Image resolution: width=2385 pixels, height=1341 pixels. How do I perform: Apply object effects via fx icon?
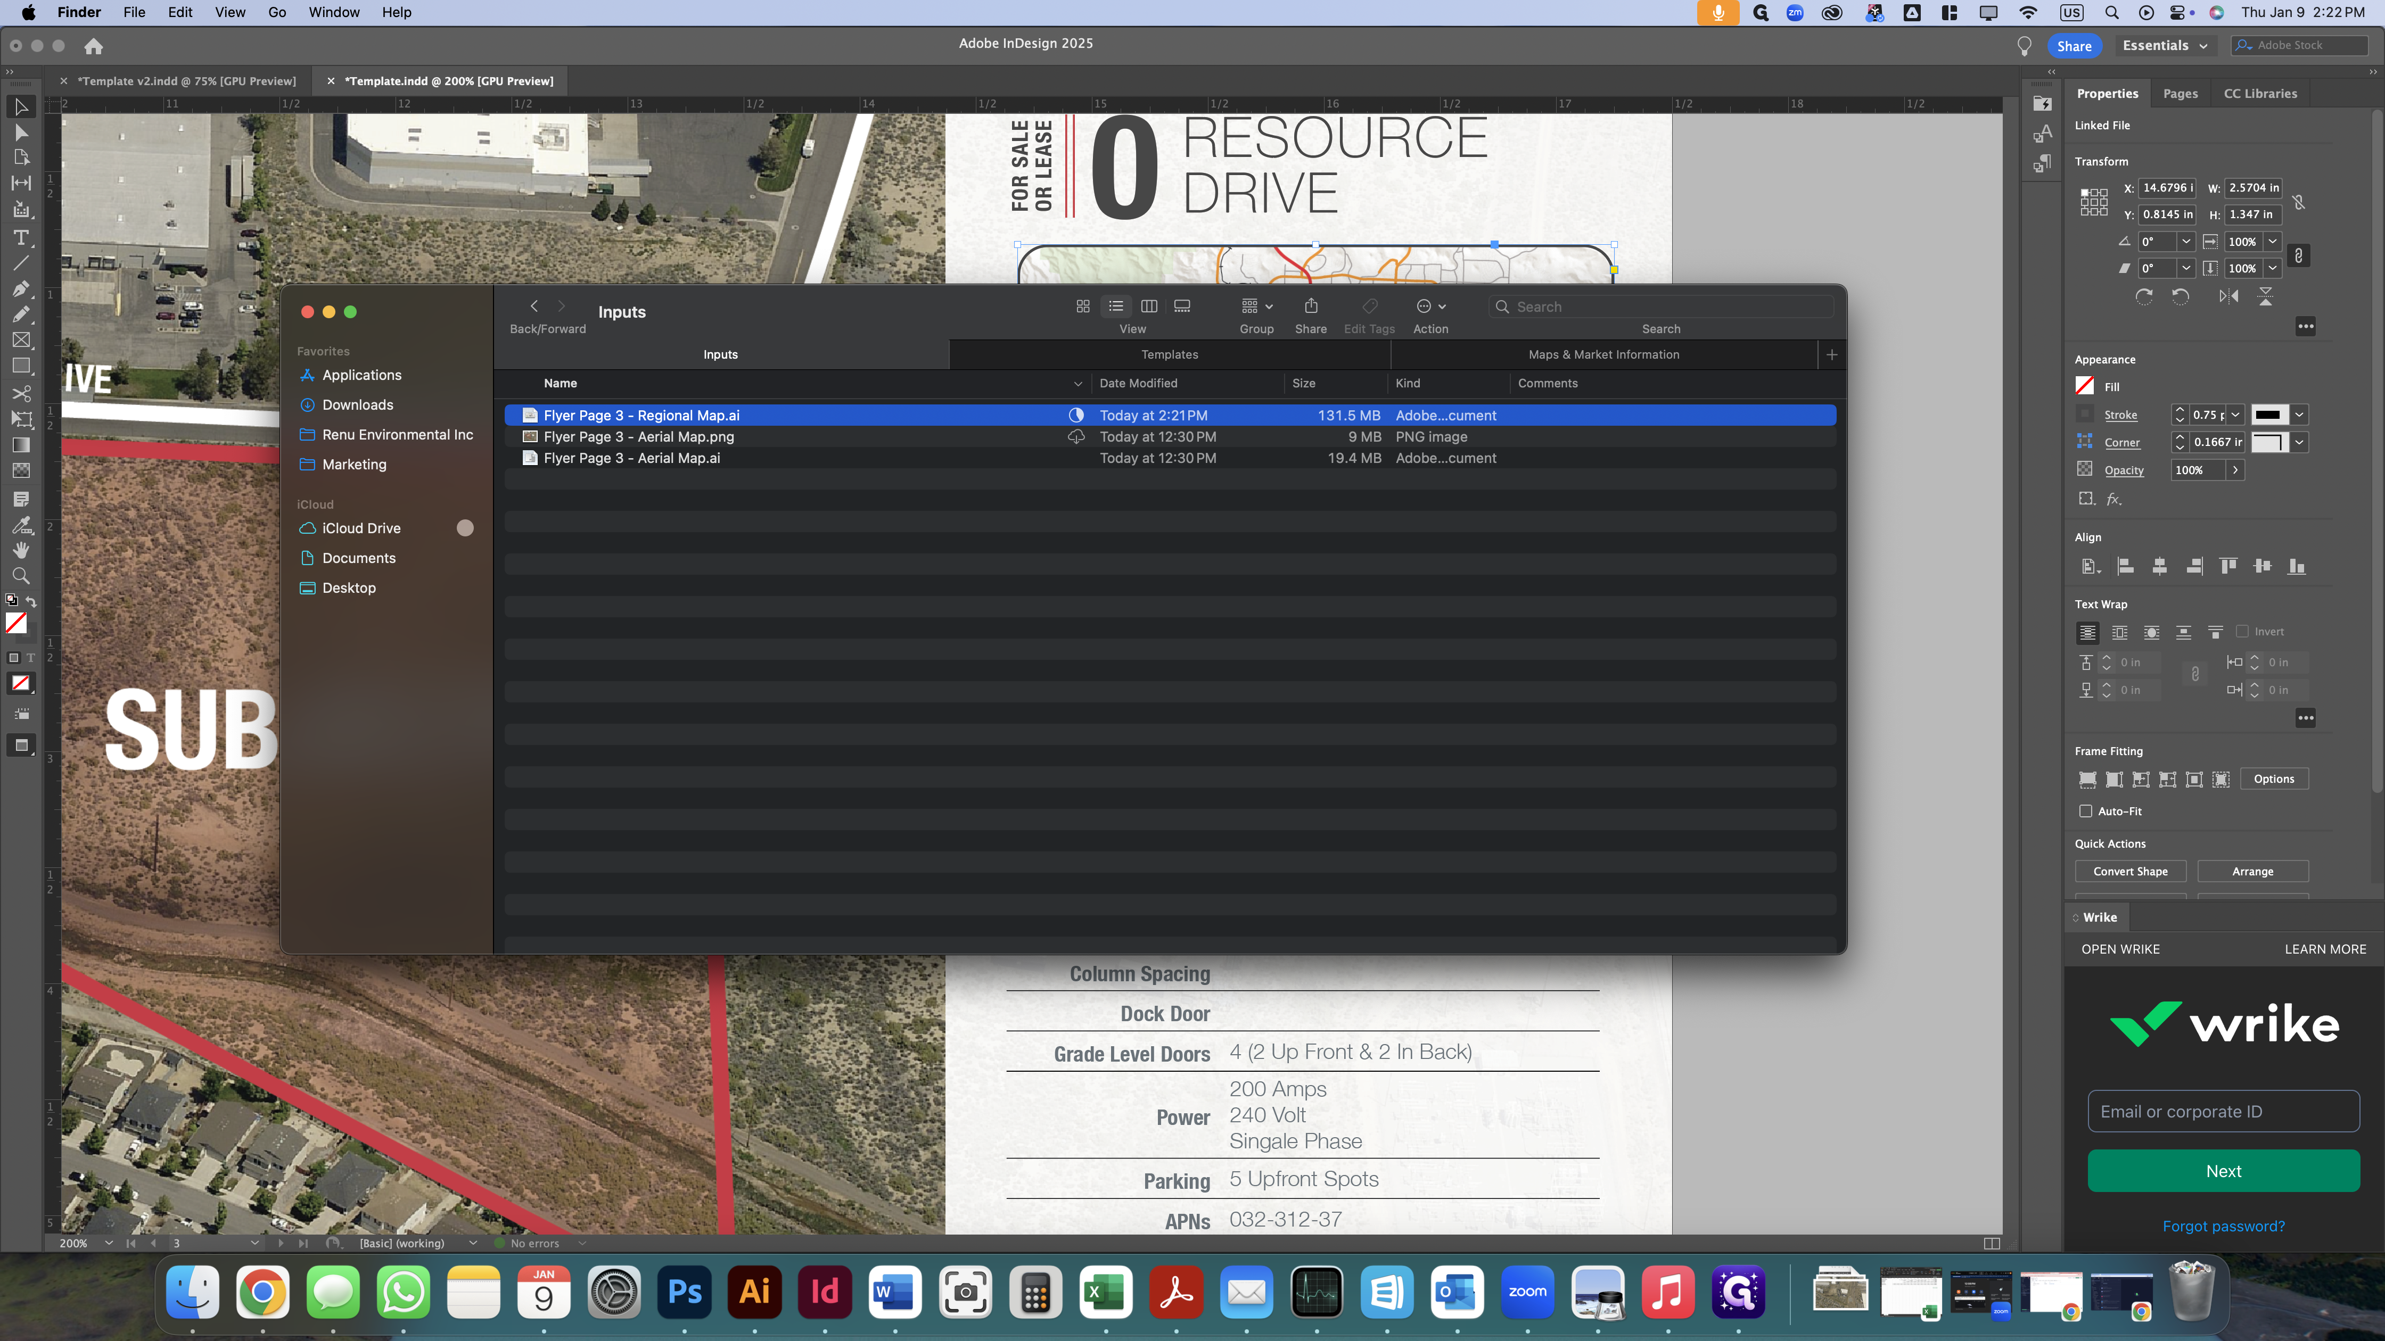2113,499
